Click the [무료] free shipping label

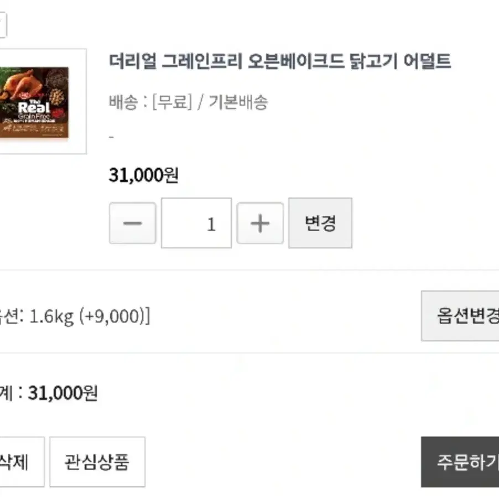pyautogui.click(x=172, y=102)
